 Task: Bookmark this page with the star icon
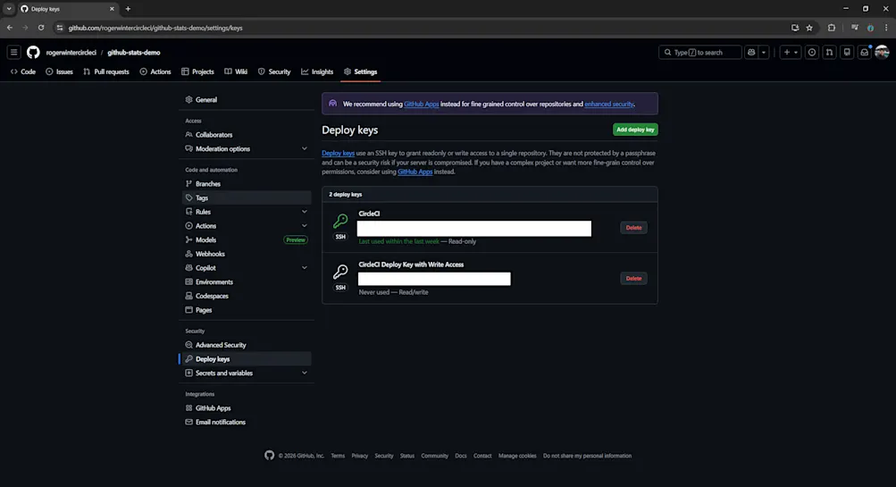[809, 28]
